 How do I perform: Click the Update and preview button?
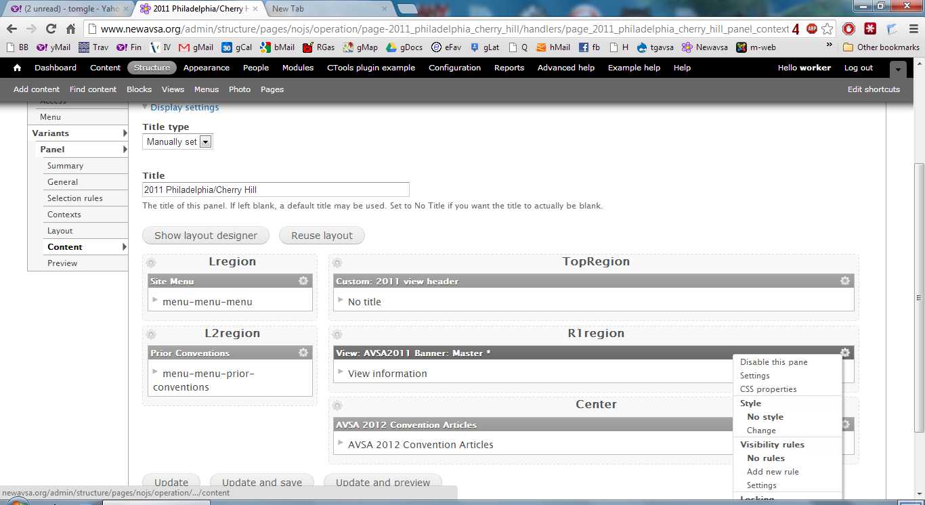[x=383, y=482]
